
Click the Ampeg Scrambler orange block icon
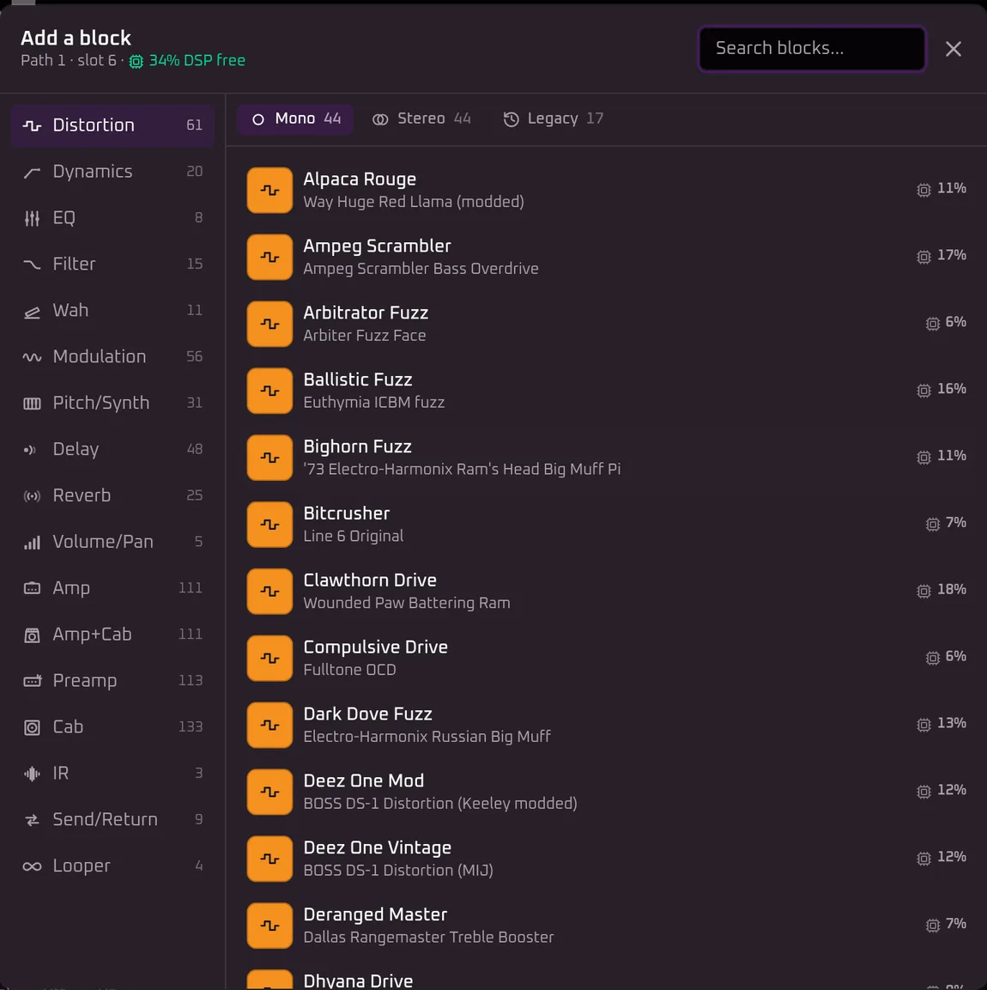click(269, 257)
